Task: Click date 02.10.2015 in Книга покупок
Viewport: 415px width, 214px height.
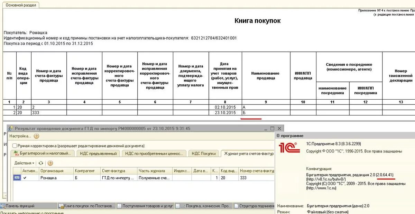Action: pos(225,108)
